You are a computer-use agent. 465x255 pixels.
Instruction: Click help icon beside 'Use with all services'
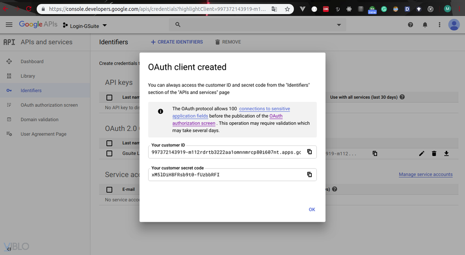tap(402, 97)
